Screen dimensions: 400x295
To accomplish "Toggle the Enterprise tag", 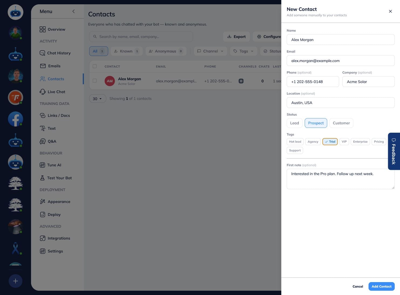I will point(360,142).
